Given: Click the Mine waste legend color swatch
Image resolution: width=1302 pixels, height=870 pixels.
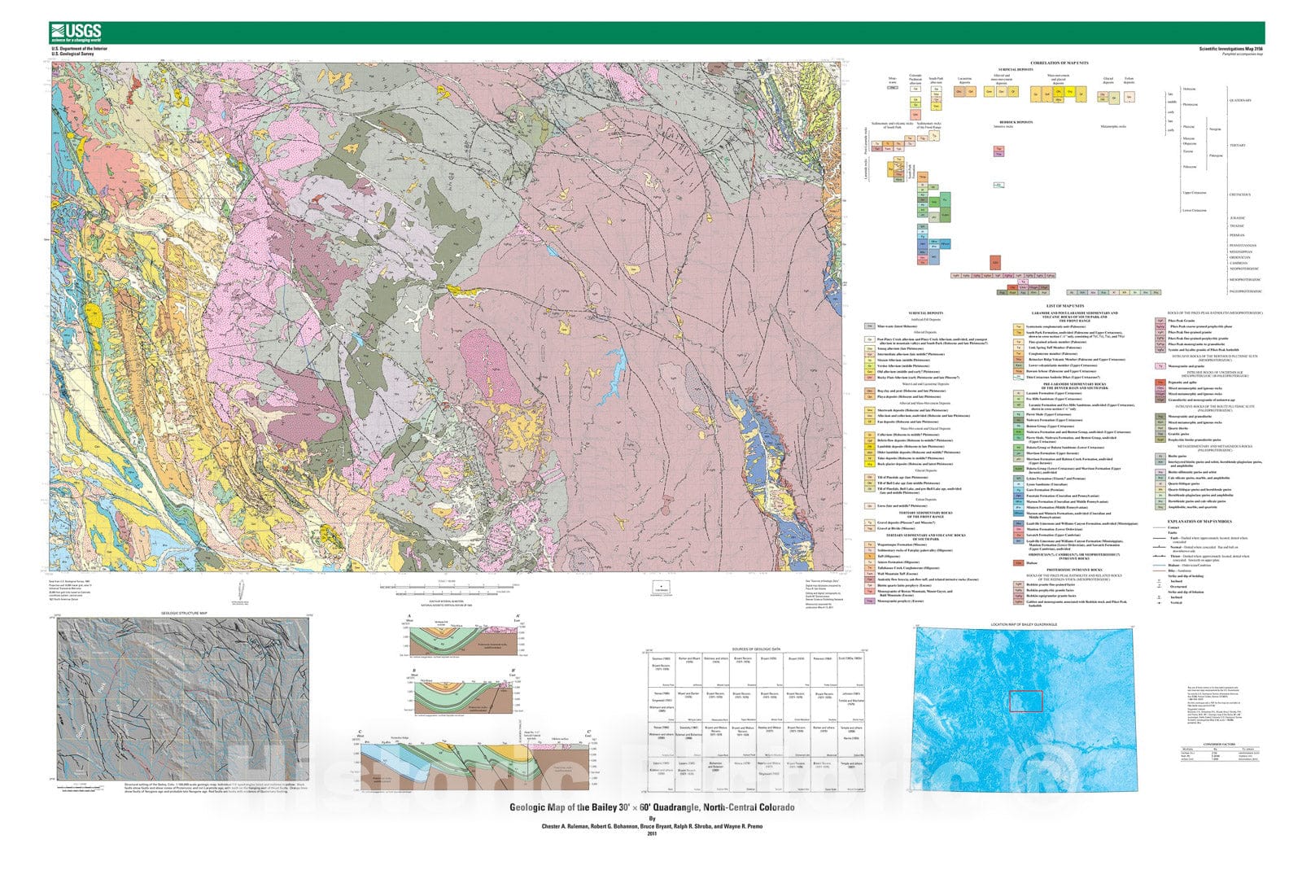Looking at the screenshot, I should [x=870, y=326].
